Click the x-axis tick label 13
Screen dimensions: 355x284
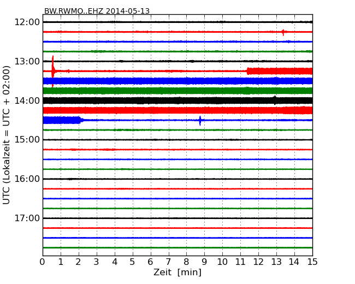(276, 262)
